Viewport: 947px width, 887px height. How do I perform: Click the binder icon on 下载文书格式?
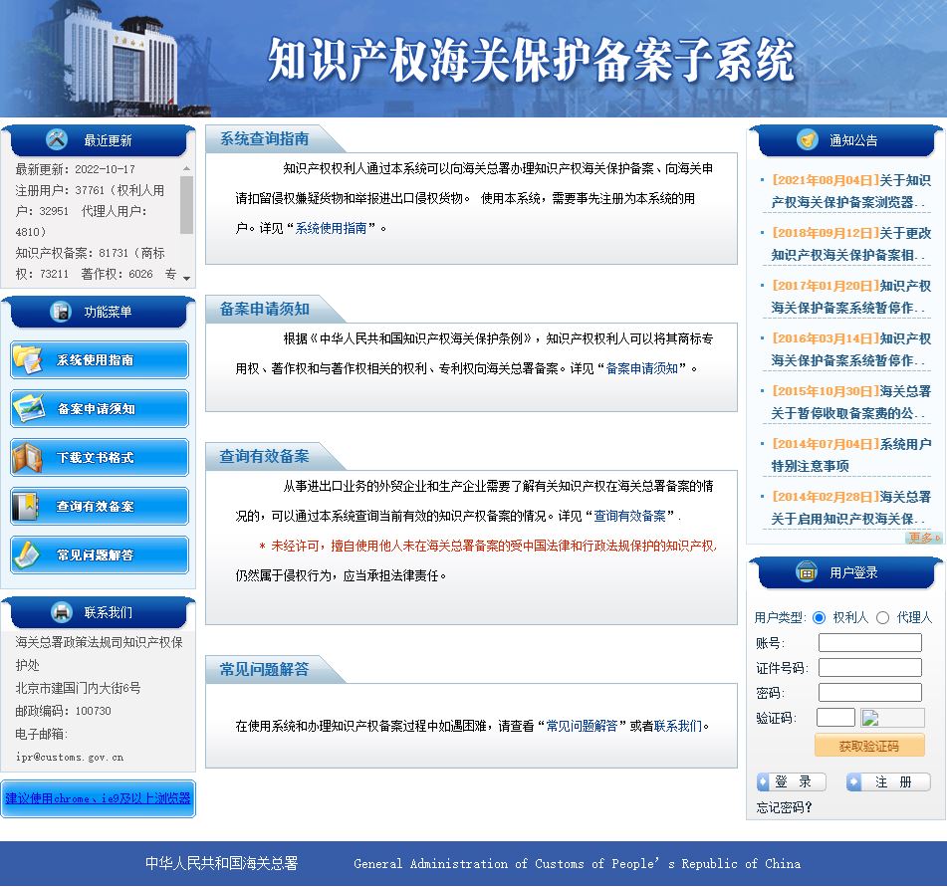coord(27,458)
